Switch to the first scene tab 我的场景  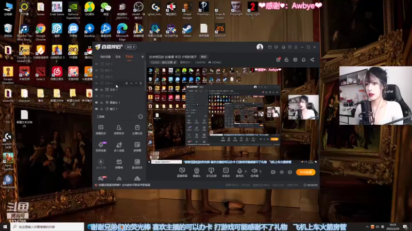tap(106, 57)
